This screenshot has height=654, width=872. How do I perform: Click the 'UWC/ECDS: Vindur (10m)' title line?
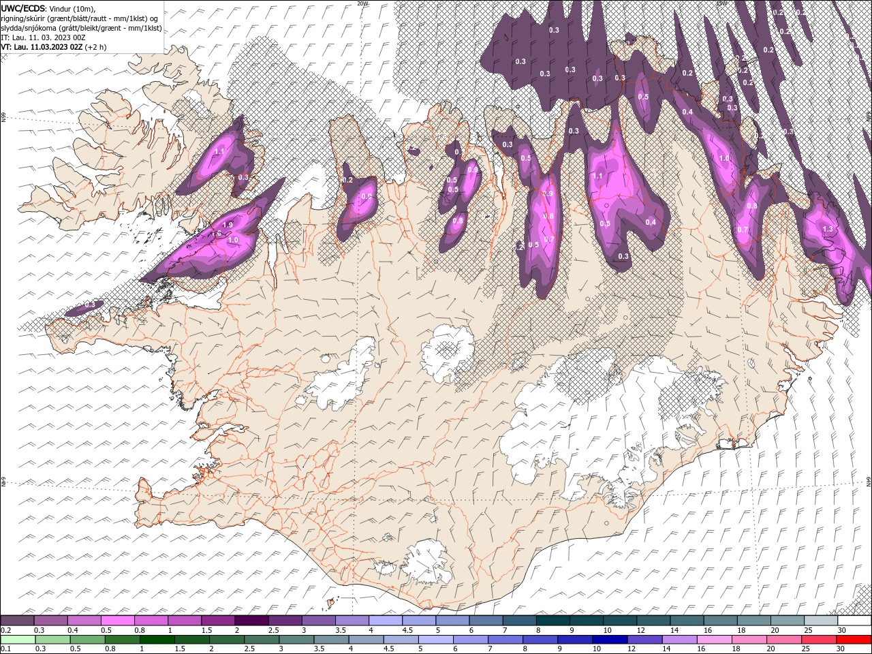tap(48, 8)
